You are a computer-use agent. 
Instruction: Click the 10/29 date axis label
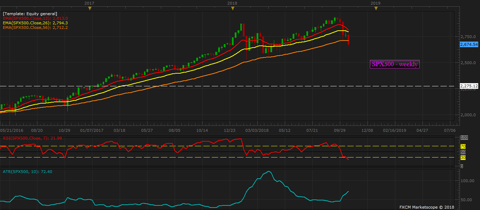pos(64,130)
